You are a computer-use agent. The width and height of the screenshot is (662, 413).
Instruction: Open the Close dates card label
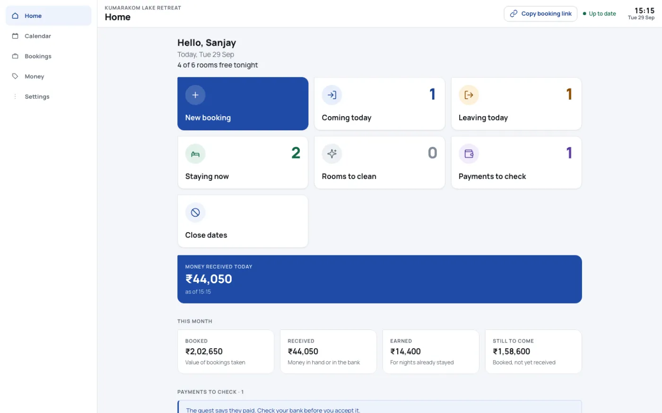[206, 235]
